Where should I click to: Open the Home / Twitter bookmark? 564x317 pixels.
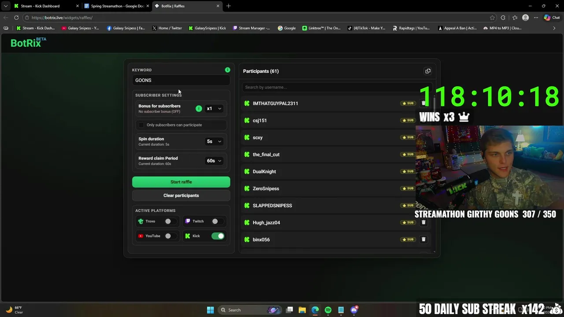[167, 28]
